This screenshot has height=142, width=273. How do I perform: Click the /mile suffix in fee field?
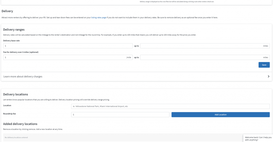(129, 57)
